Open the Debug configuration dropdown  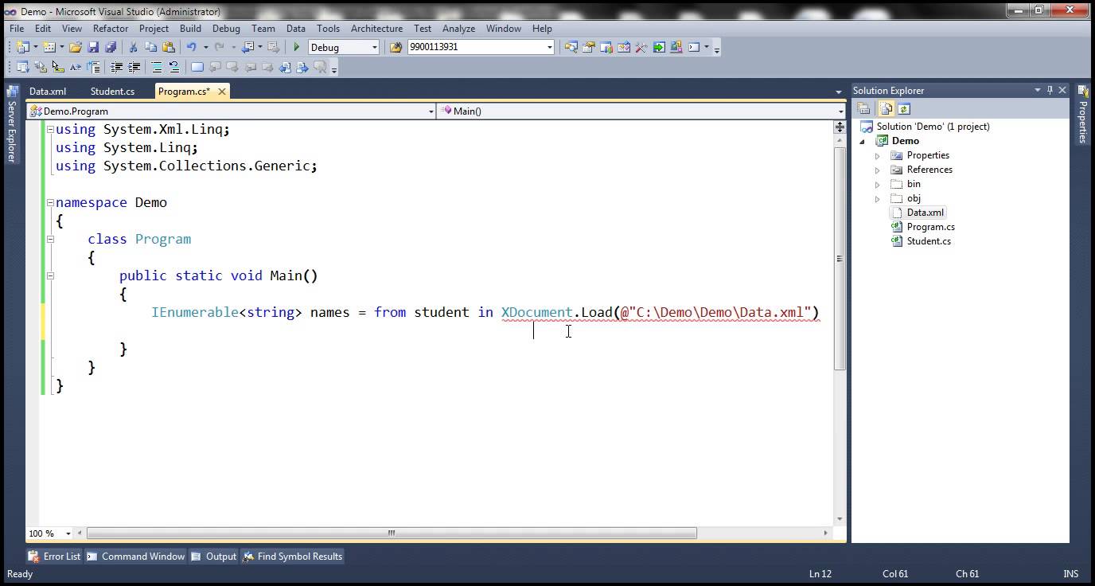375,47
